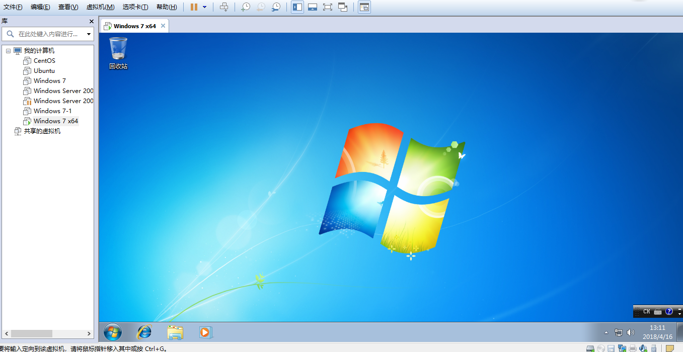Click the Send Ctrl+Alt+Del toolbar icon

tap(224, 7)
